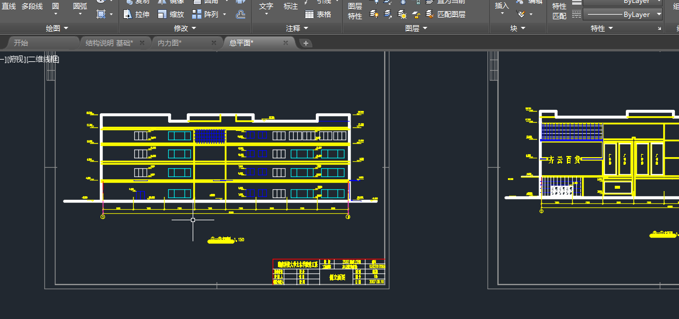Screen dimensions: 679x319
Task: Open the linetype ByLayer combo box
Action: tap(623, 14)
